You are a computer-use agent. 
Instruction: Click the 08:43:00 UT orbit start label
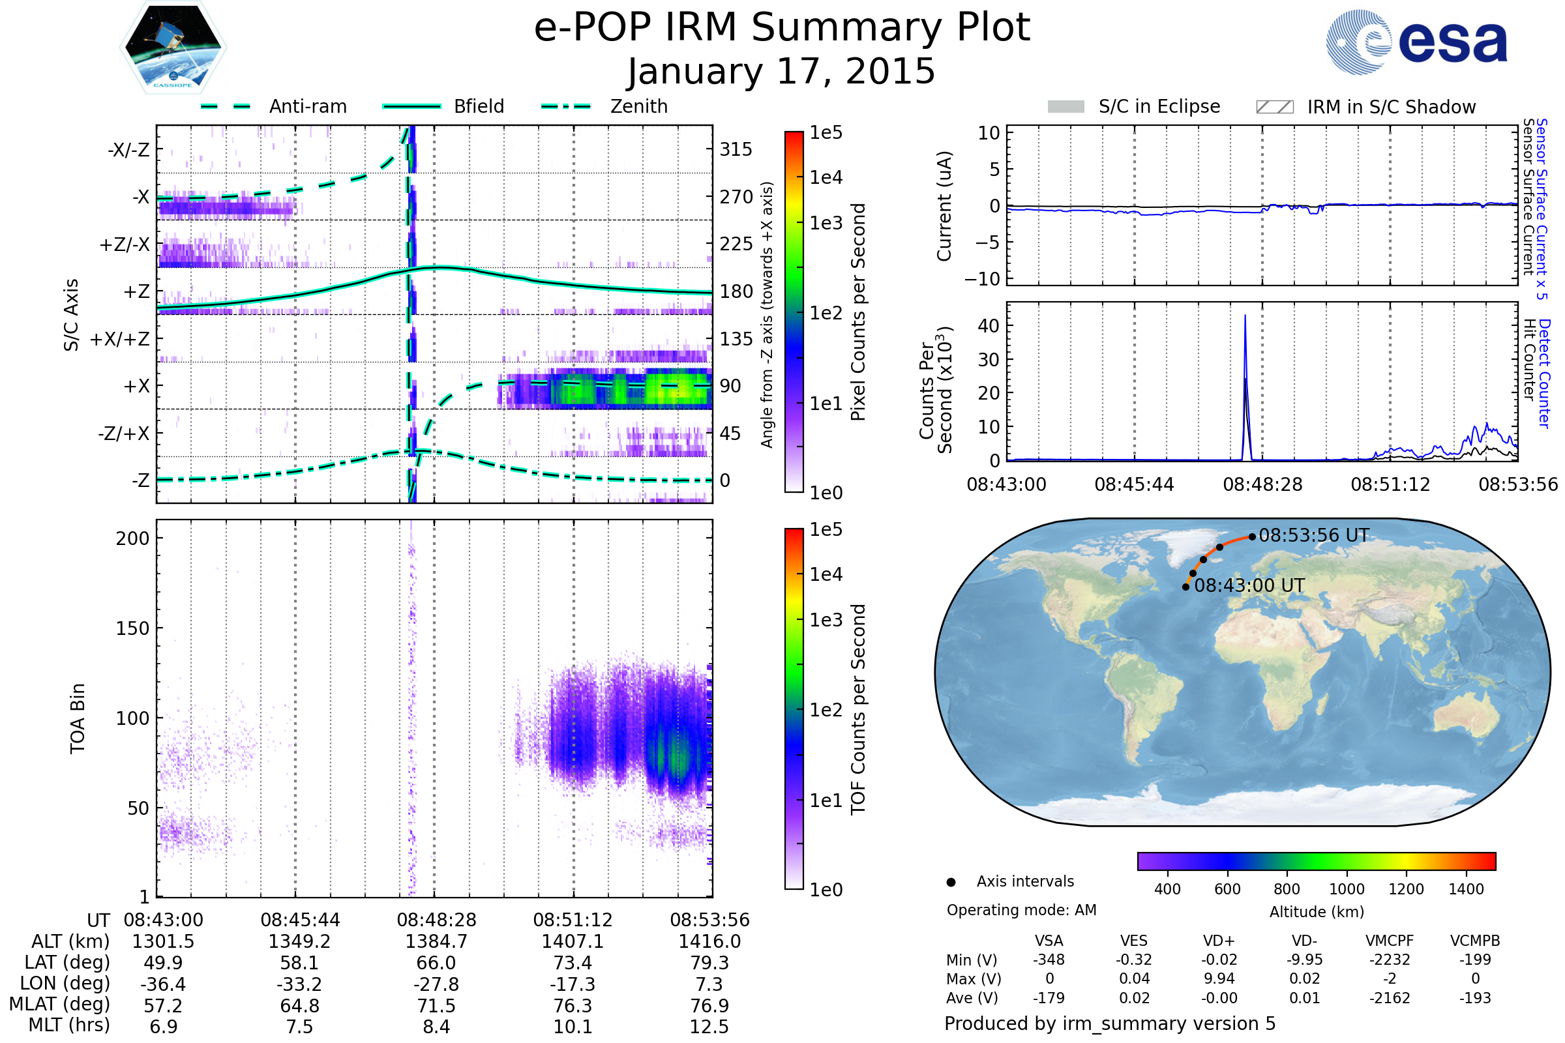coord(1249,586)
